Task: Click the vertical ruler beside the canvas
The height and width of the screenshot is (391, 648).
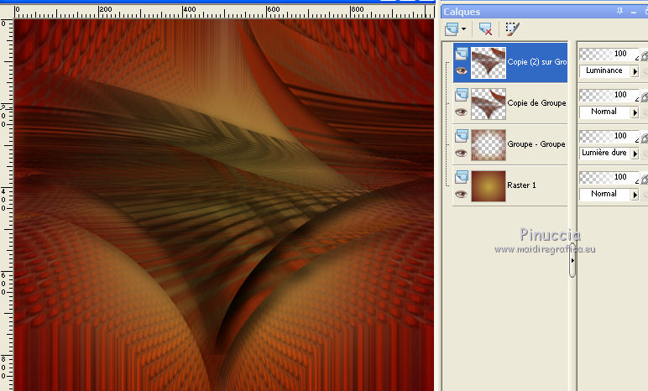Action: click(7, 205)
